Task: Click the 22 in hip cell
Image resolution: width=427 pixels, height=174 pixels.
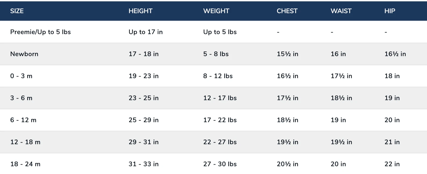Action: coord(392,164)
